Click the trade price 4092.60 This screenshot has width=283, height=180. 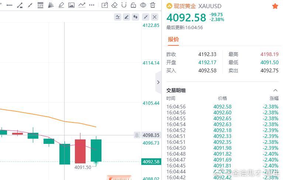tap(222, 112)
